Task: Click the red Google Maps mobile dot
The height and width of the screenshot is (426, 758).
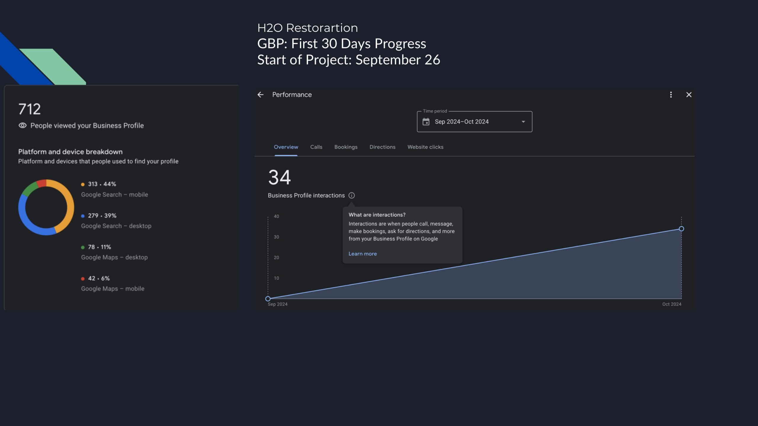Action: (x=83, y=279)
